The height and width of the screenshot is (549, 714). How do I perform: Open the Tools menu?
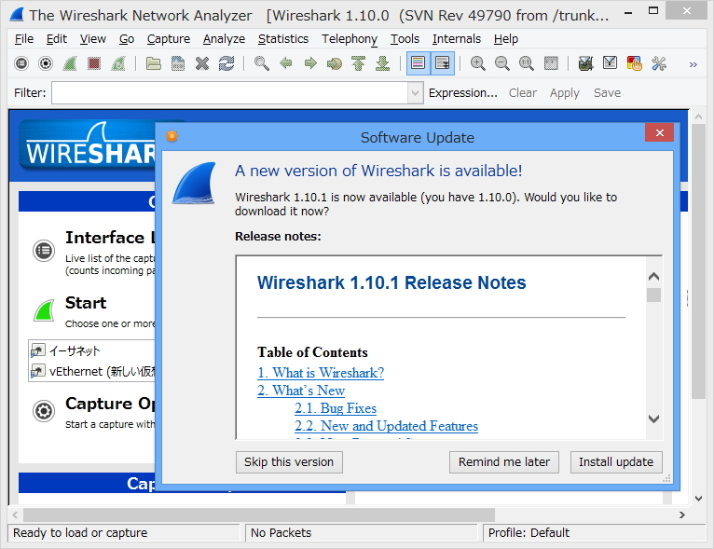click(405, 39)
